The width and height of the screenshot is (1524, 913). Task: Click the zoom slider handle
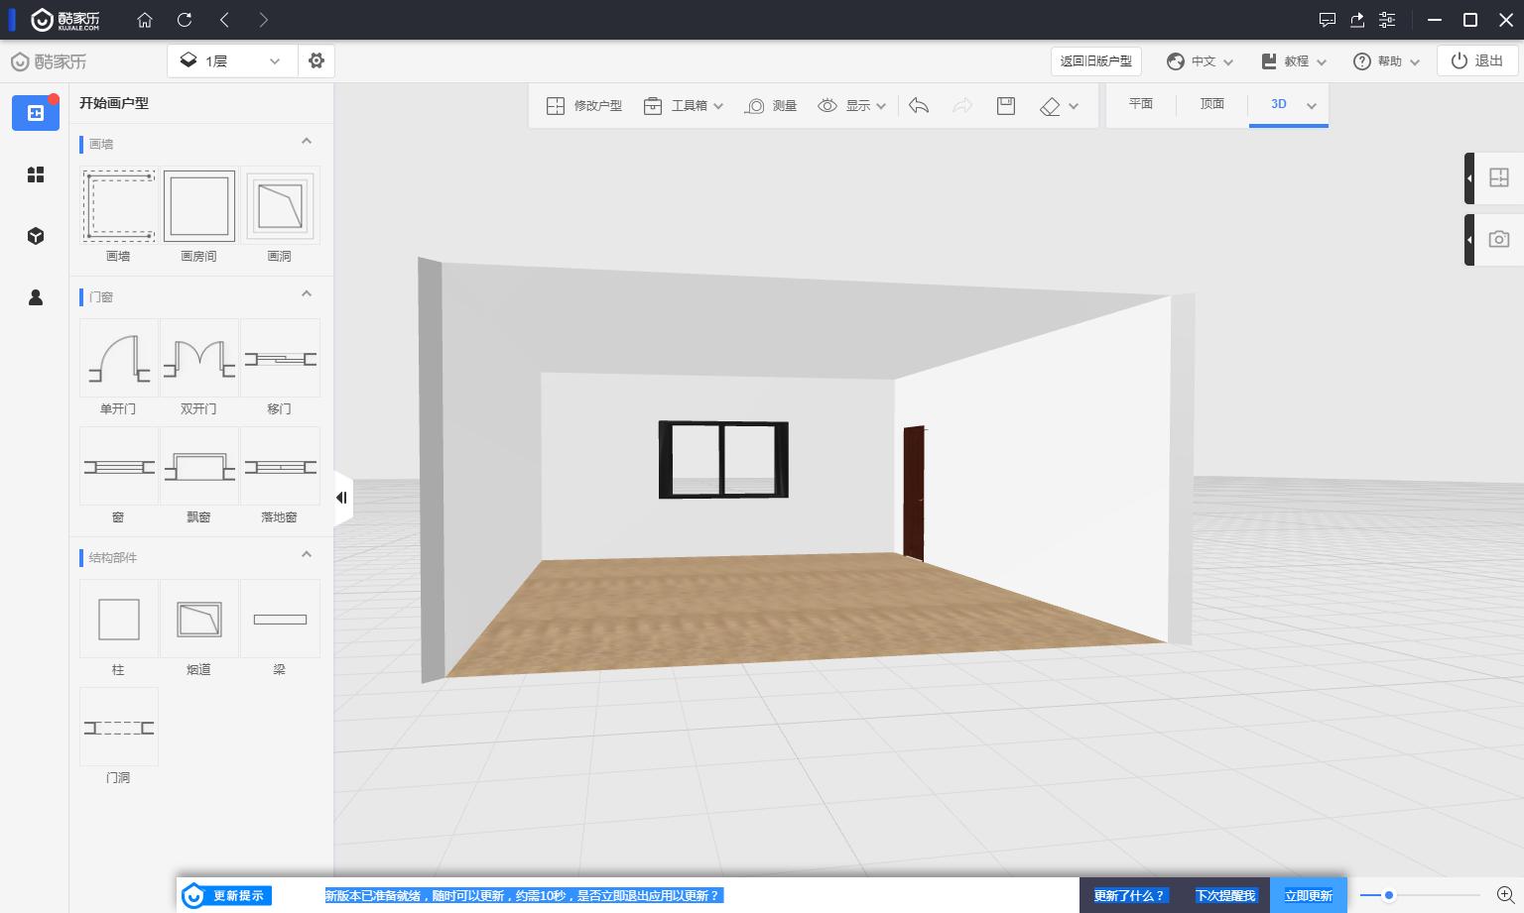coord(1389,895)
